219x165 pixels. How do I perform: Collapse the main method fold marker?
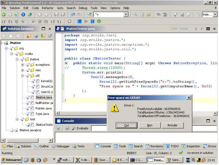click(x=66, y=63)
